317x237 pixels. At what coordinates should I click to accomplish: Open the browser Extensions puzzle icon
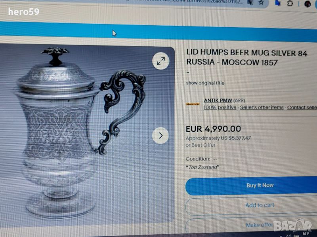tap(290, 4)
